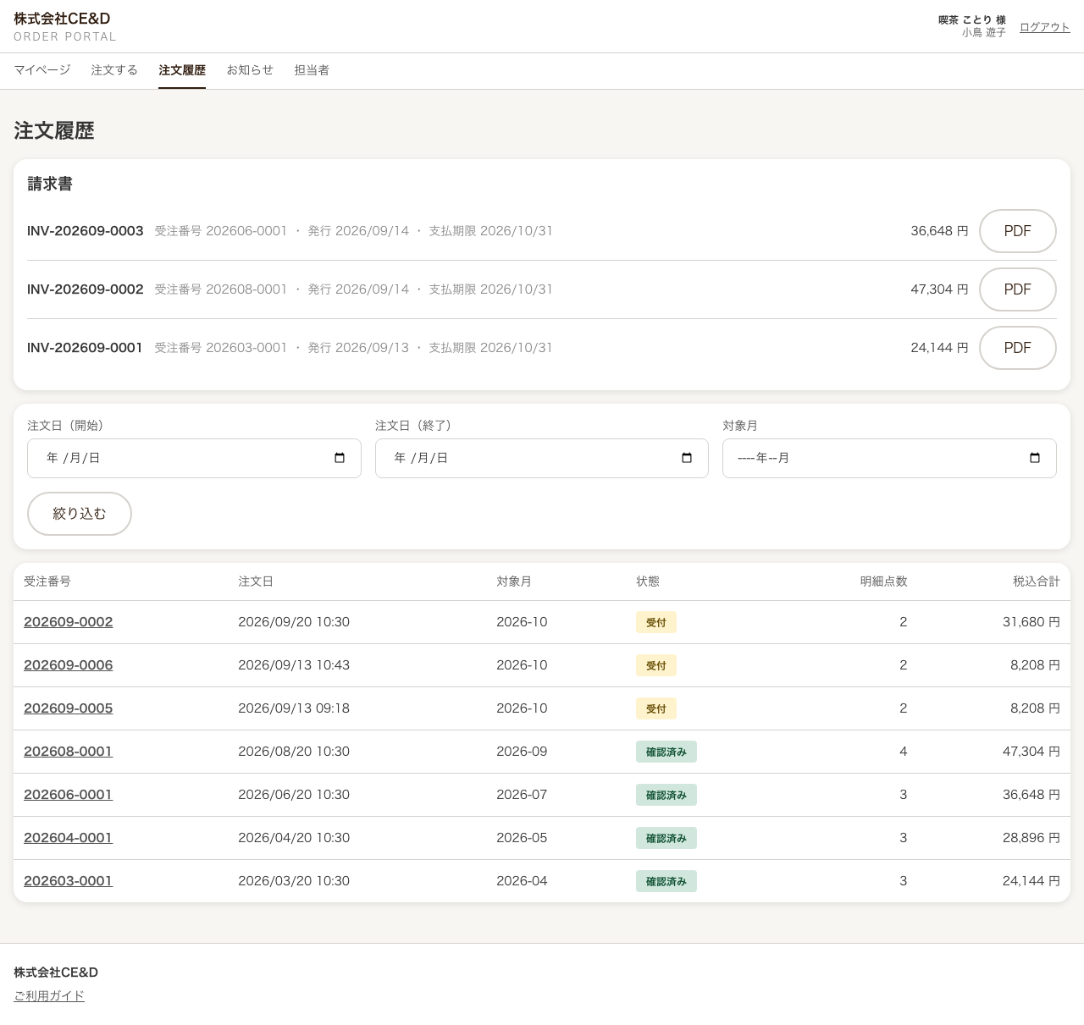This screenshot has width=1084, height=1025.
Task: Open order 202603-0001
Action: (69, 881)
